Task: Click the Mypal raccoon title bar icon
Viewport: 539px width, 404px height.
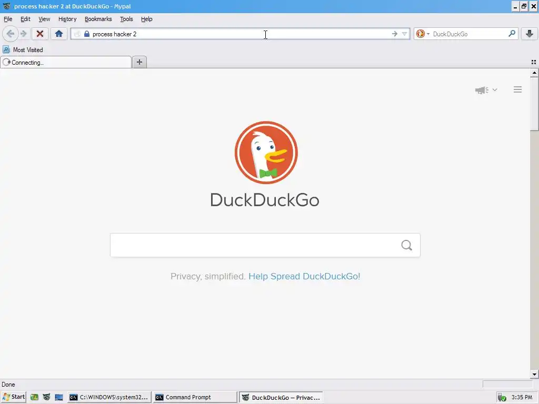Action: click(x=6, y=6)
